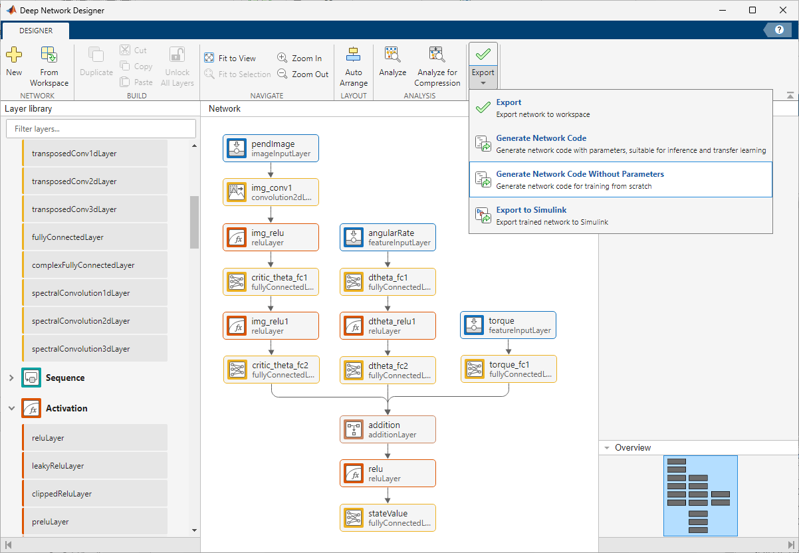Pick spectralConvolution3dLayer from library
This screenshot has height=553, width=799.
[x=94, y=349]
